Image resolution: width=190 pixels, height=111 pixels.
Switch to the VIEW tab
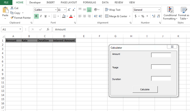pyautogui.click(x=132, y=2)
